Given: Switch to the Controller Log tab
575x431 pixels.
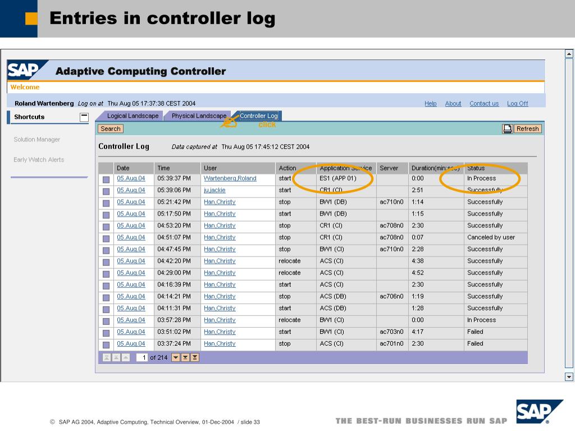Looking at the screenshot, I should [258, 116].
